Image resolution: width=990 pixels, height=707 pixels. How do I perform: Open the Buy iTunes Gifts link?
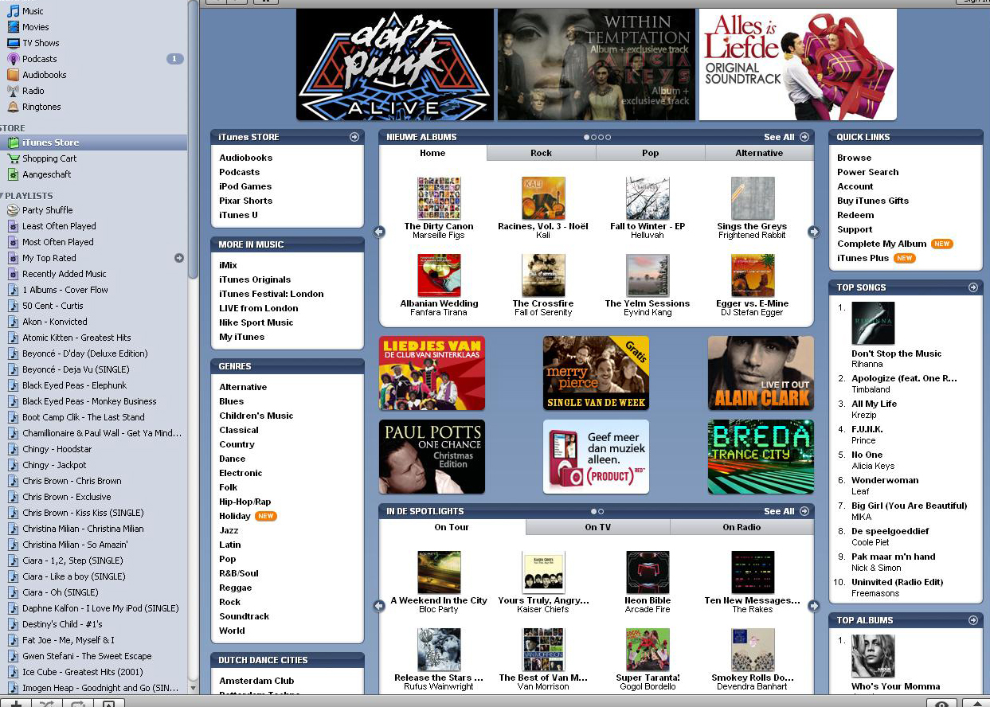click(873, 201)
